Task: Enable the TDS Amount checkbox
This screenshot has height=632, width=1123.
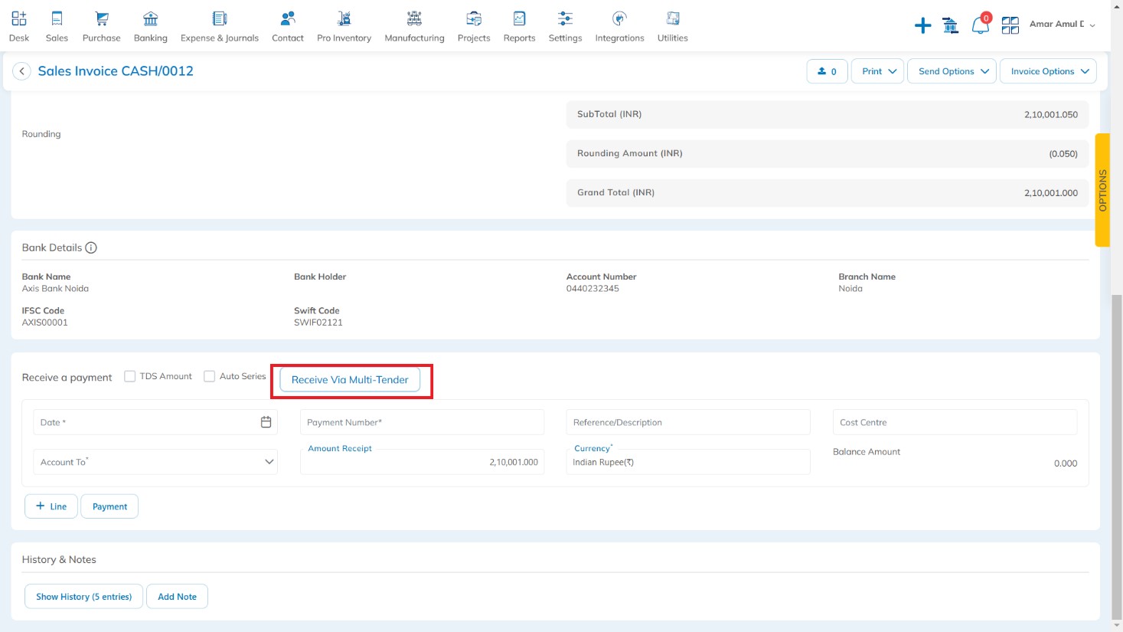Action: coord(130,376)
